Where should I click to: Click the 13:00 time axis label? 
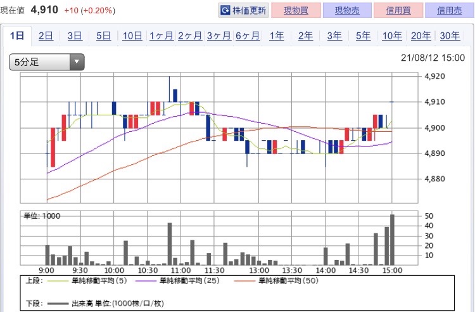(x=259, y=270)
